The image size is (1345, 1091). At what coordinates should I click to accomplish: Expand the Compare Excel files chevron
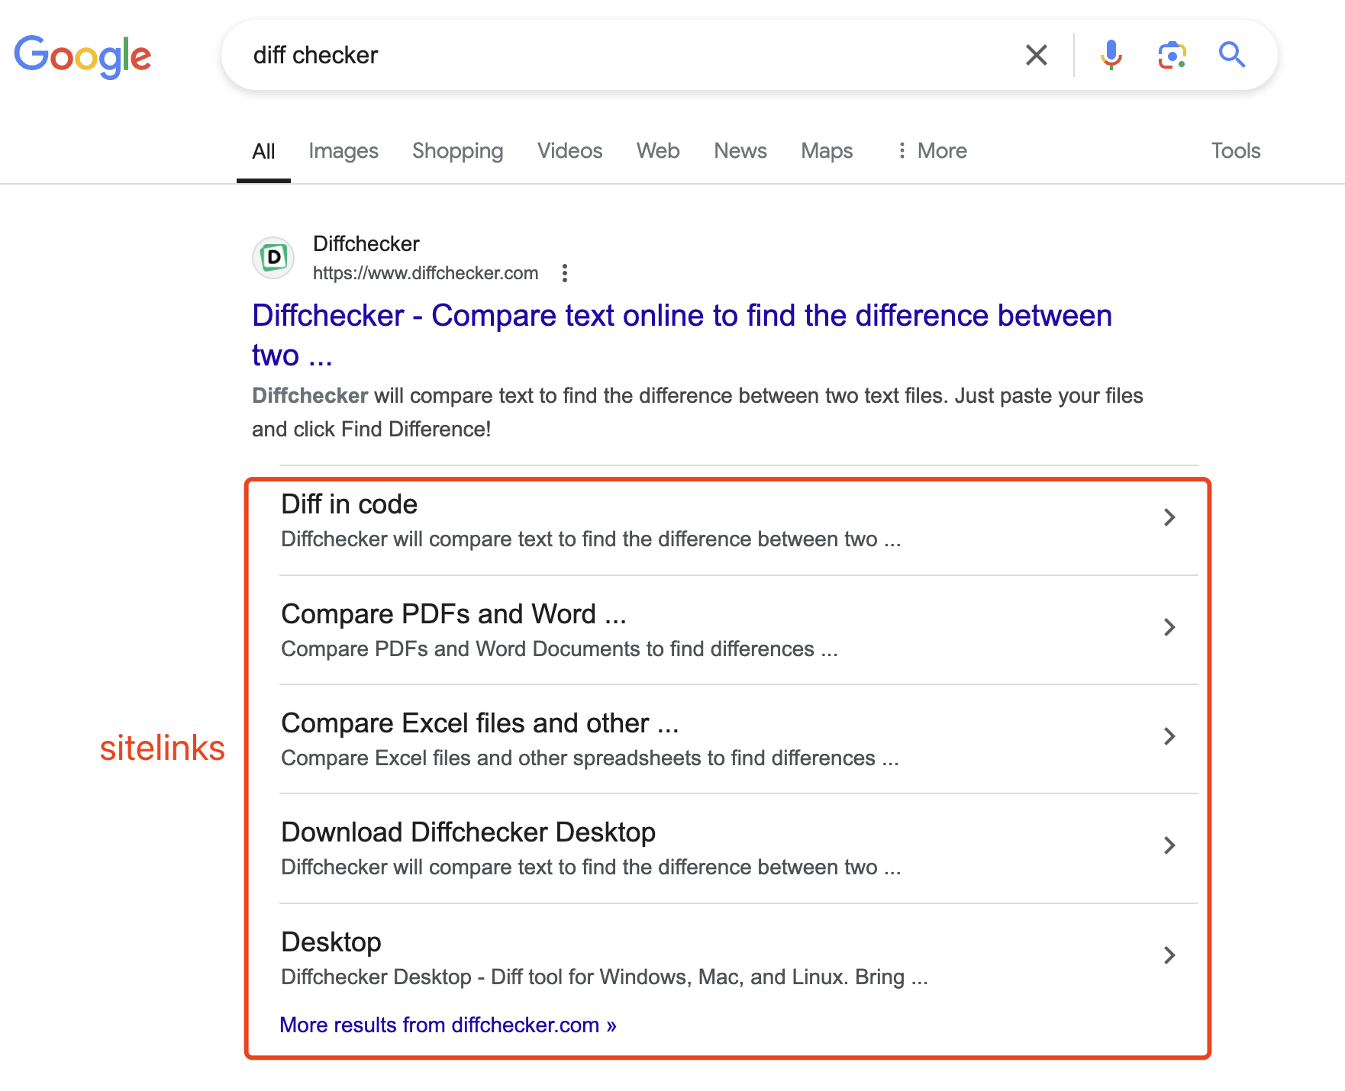[x=1169, y=736]
